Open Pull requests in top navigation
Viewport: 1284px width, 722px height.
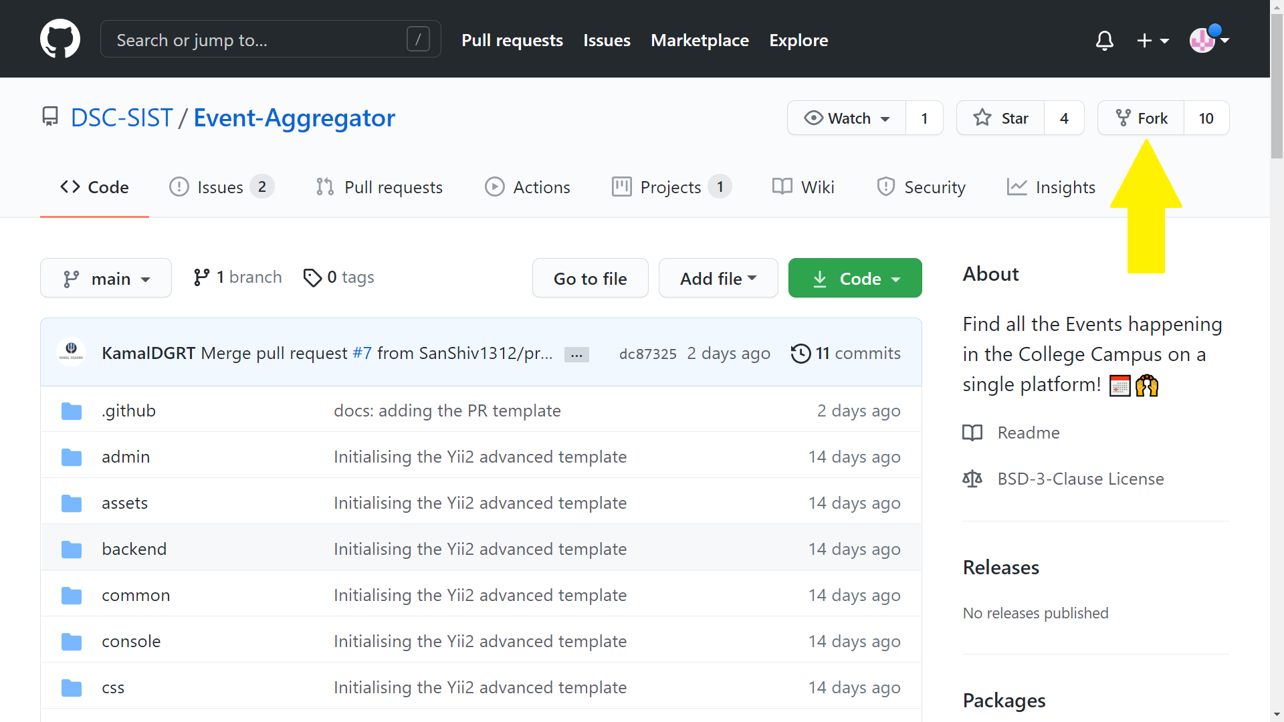[512, 40]
